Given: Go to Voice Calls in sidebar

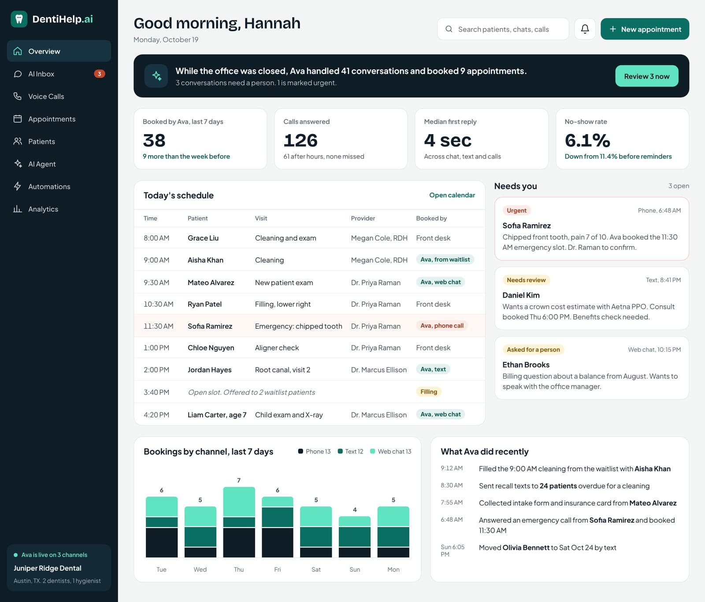Looking at the screenshot, I should [x=59, y=96].
